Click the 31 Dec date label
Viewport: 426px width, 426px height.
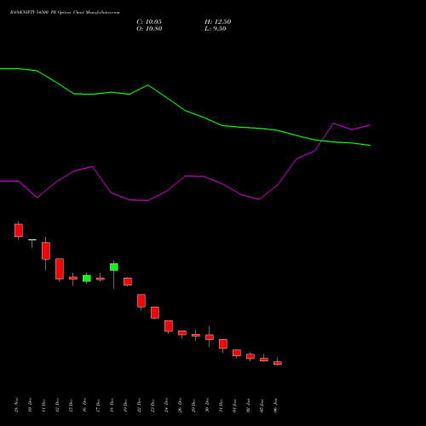(221, 406)
